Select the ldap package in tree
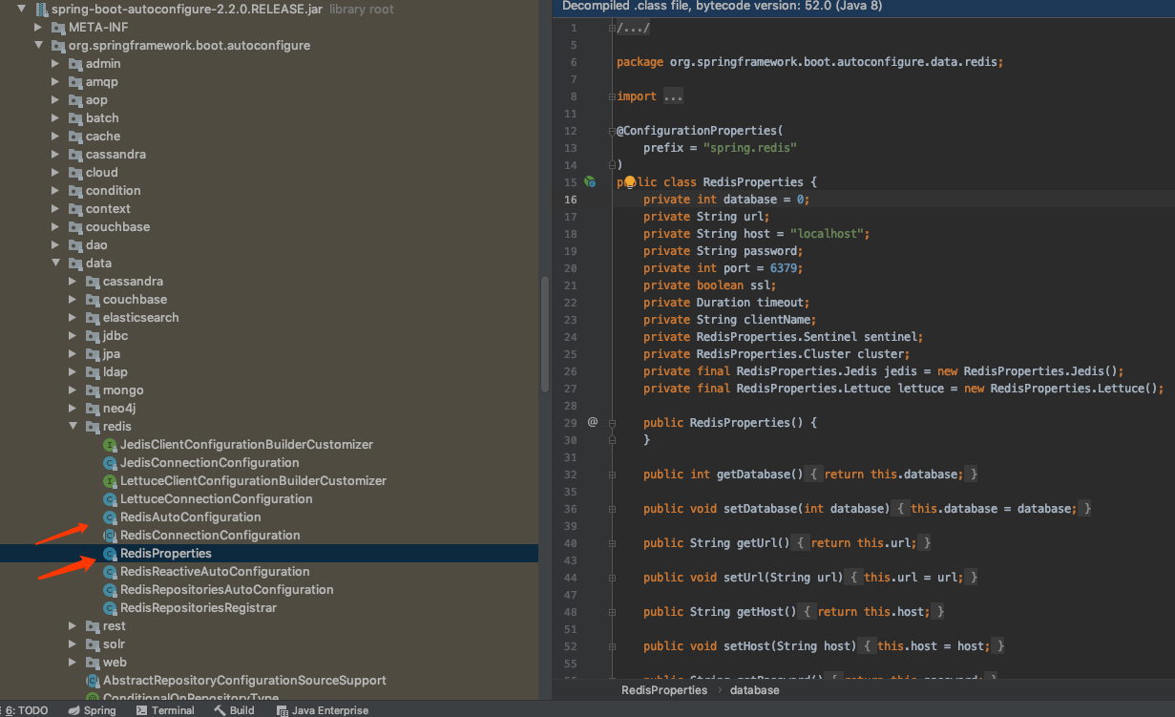The height and width of the screenshot is (717, 1175). [x=115, y=371]
